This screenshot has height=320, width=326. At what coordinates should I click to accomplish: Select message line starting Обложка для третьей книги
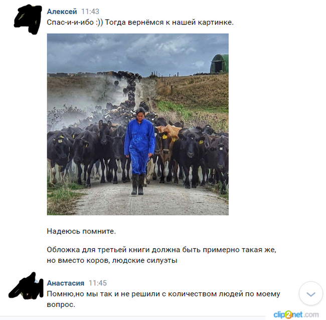[x=161, y=250]
